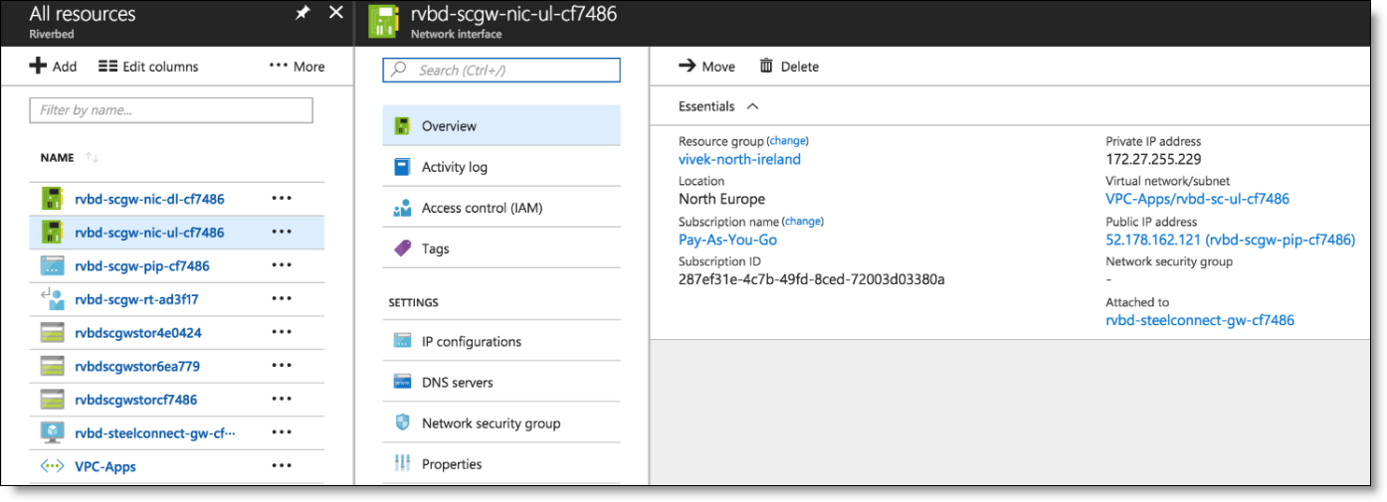Click the rvbd-scgw-nic-ul-cf7486 row icon
The height and width of the screenshot is (502, 1387).
tap(52, 233)
